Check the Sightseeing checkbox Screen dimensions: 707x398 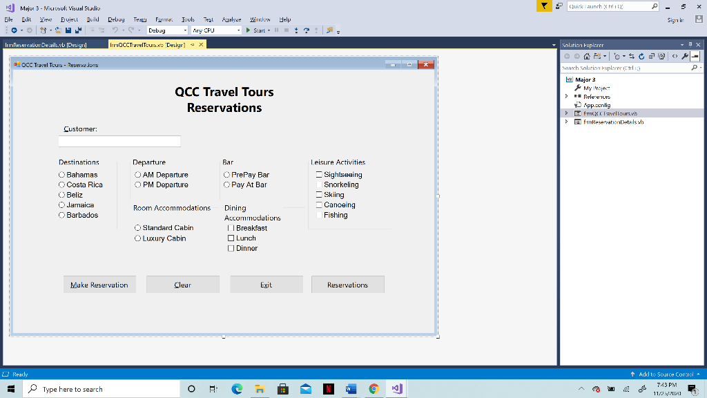pos(319,175)
